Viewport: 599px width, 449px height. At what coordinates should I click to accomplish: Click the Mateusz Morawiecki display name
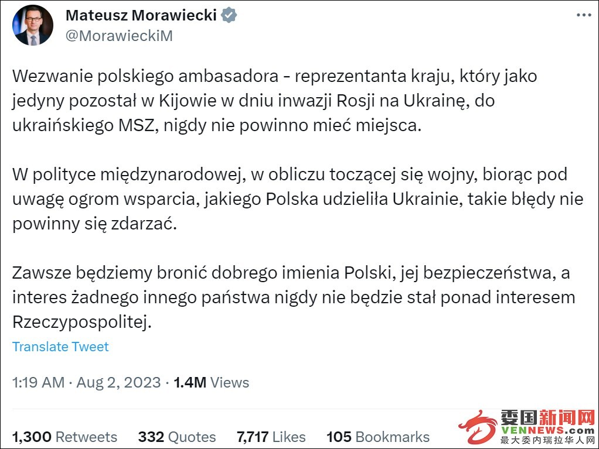click(x=141, y=15)
